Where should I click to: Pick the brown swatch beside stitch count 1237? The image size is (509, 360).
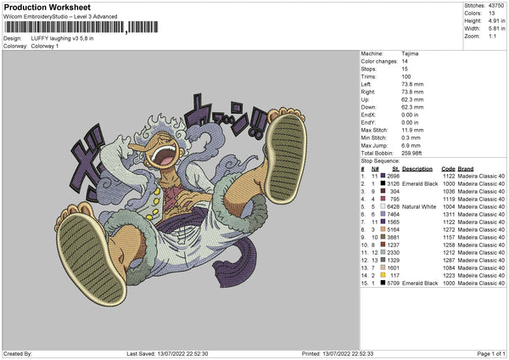383,245
